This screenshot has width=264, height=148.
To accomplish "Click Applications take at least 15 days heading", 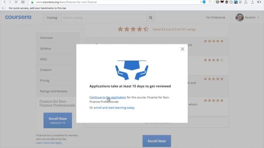I will tap(130, 86).
